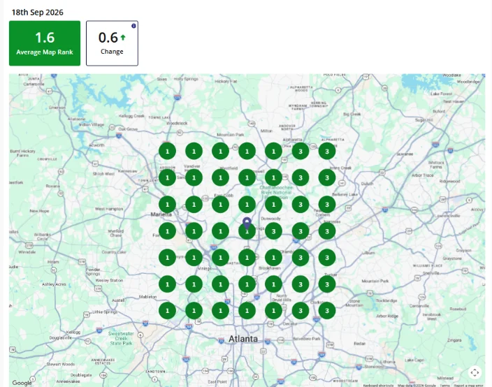Screen dimensions: 492x387
Task: Select the northeast corner rank 3 grid marker
Action: 327,152
